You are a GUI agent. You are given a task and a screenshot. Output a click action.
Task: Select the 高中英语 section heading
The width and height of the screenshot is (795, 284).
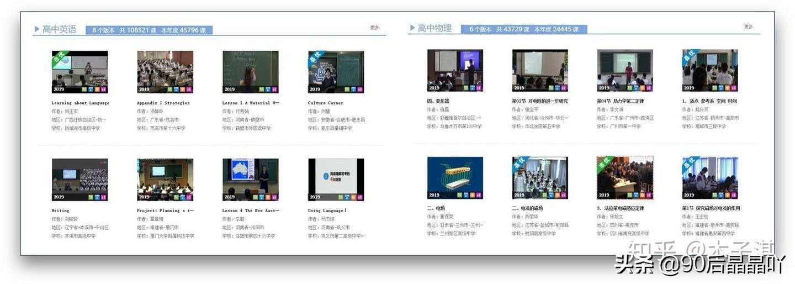click(x=59, y=29)
